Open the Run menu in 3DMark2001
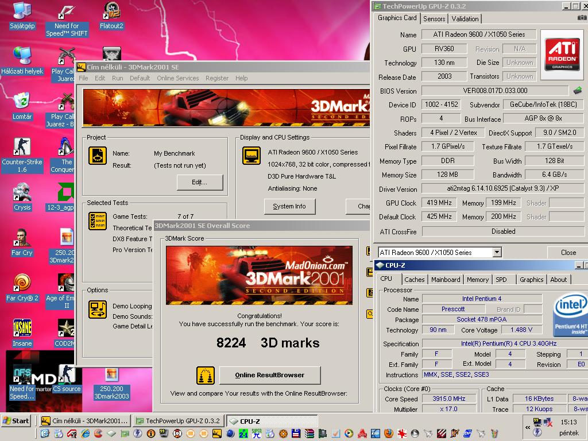 tap(117, 78)
